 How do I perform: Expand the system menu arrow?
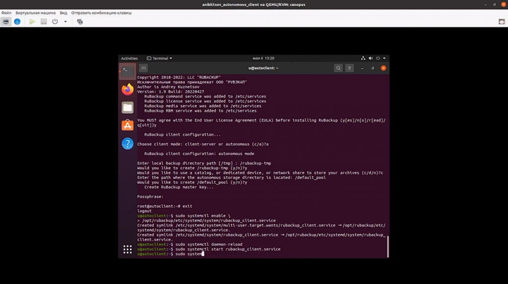pos(384,58)
